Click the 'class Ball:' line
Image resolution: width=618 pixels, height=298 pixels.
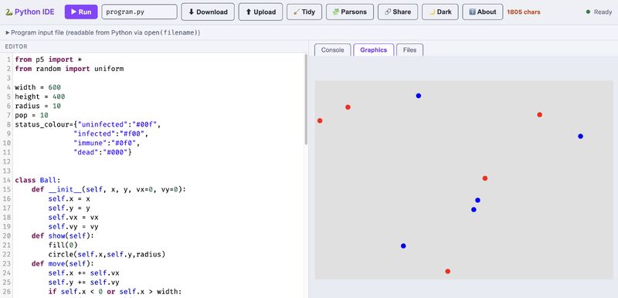click(x=38, y=180)
